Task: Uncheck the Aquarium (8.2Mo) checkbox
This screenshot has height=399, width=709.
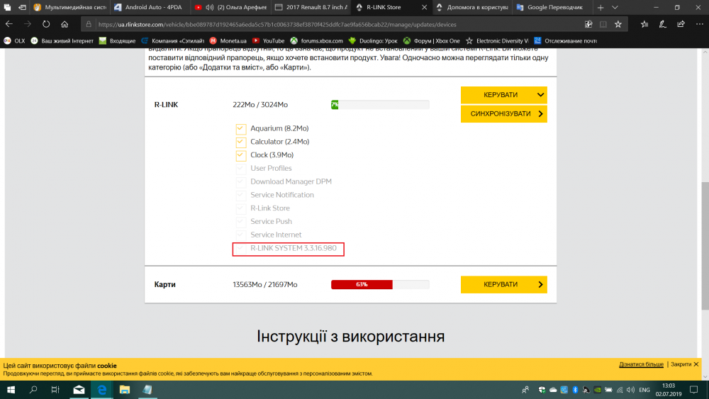Action: coord(241,129)
